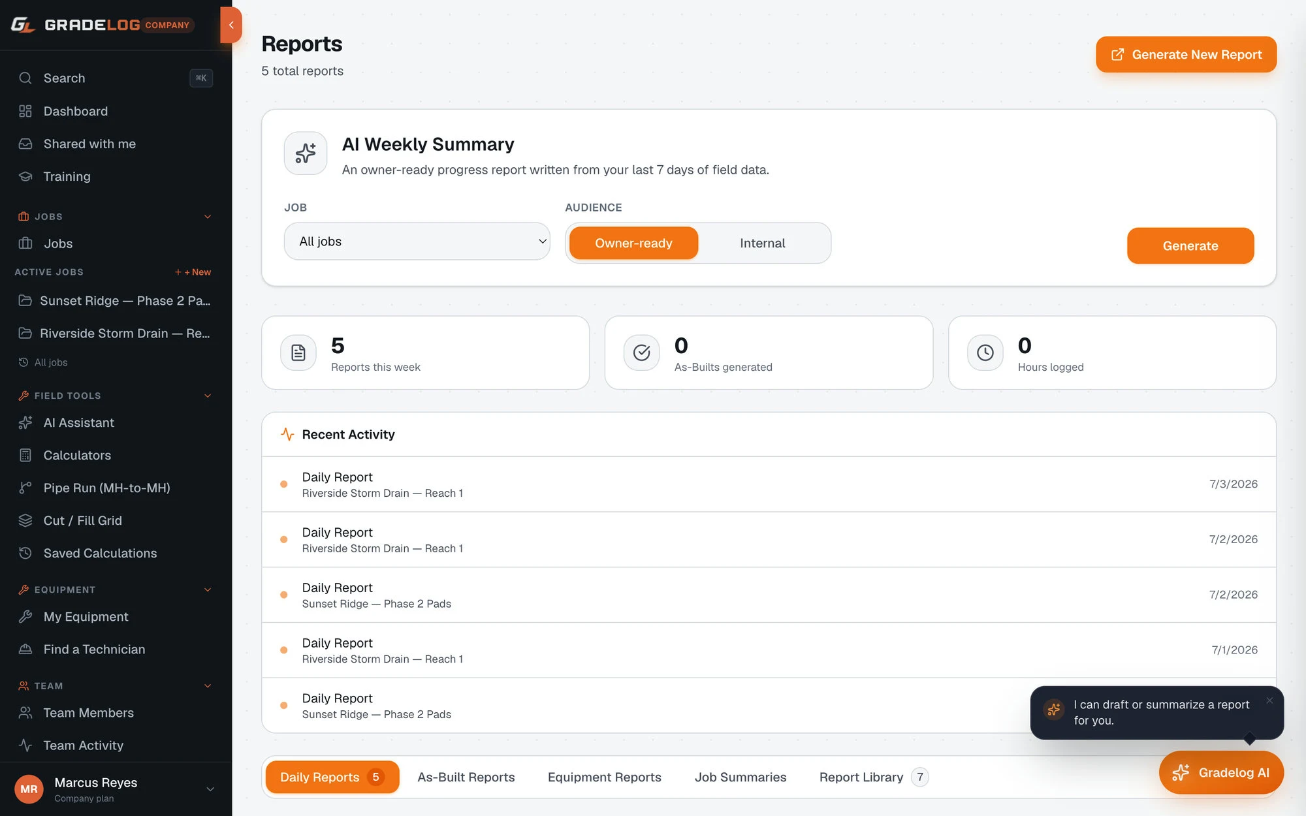Click the Team Members people icon
This screenshot has width=1306, height=816.
coord(25,713)
